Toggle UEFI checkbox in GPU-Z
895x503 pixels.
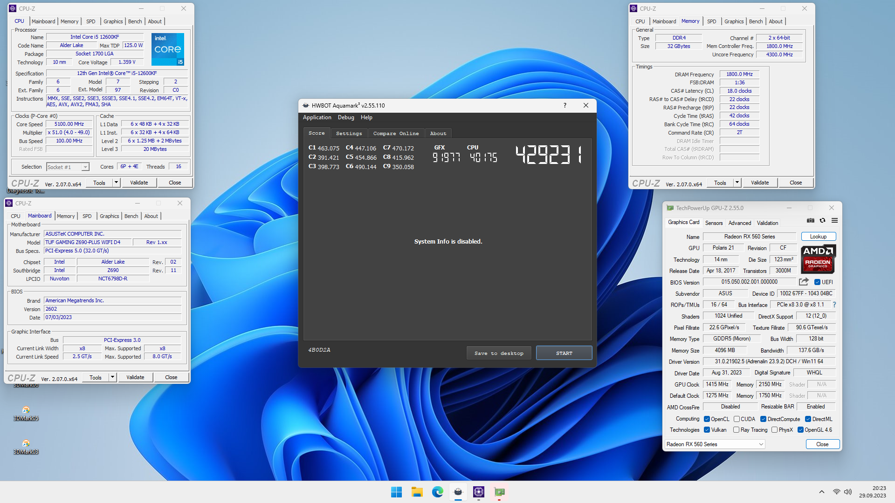click(817, 282)
